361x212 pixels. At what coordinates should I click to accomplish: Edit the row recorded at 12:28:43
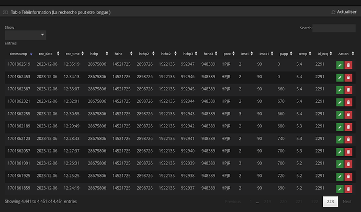coord(340,139)
